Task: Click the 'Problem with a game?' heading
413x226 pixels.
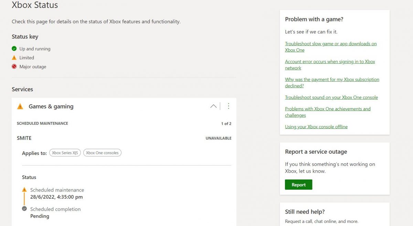Action: coord(314,19)
